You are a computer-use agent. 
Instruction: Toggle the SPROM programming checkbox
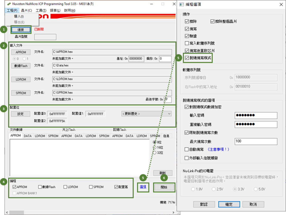pos(91,187)
